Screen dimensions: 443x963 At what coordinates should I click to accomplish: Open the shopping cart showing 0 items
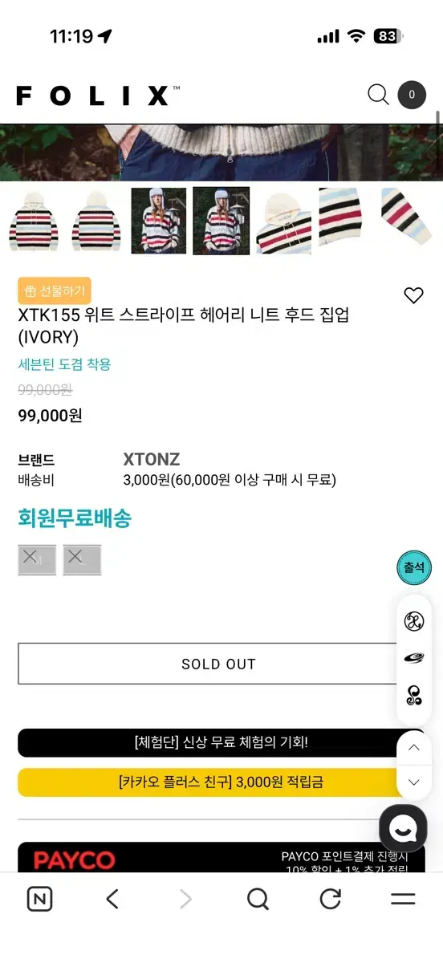click(x=412, y=95)
